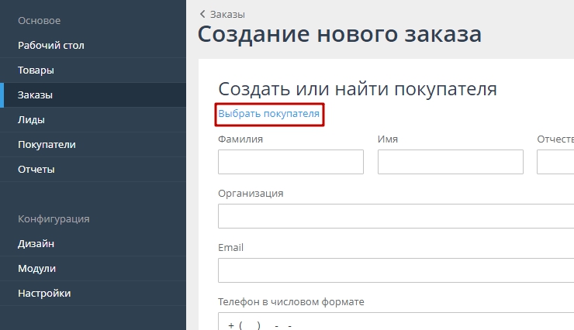The height and width of the screenshot is (330, 574).
Task: Select the Заказы sidebar item
Action: [x=35, y=95]
